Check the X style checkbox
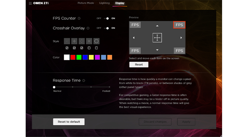Viewport: 248px width, 137px height. point(89,48)
